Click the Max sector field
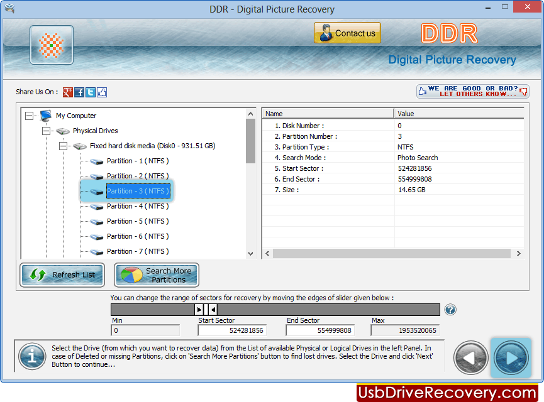 pyautogui.click(x=405, y=330)
